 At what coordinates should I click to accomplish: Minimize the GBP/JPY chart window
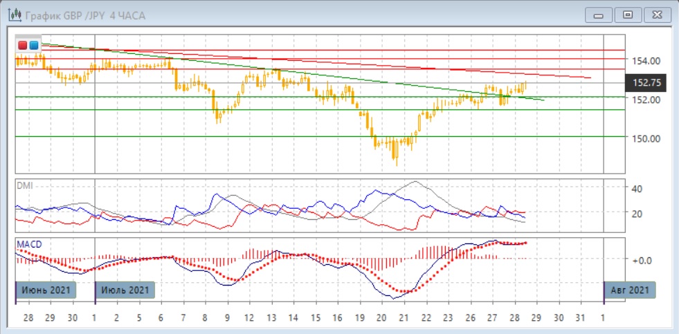(x=599, y=15)
